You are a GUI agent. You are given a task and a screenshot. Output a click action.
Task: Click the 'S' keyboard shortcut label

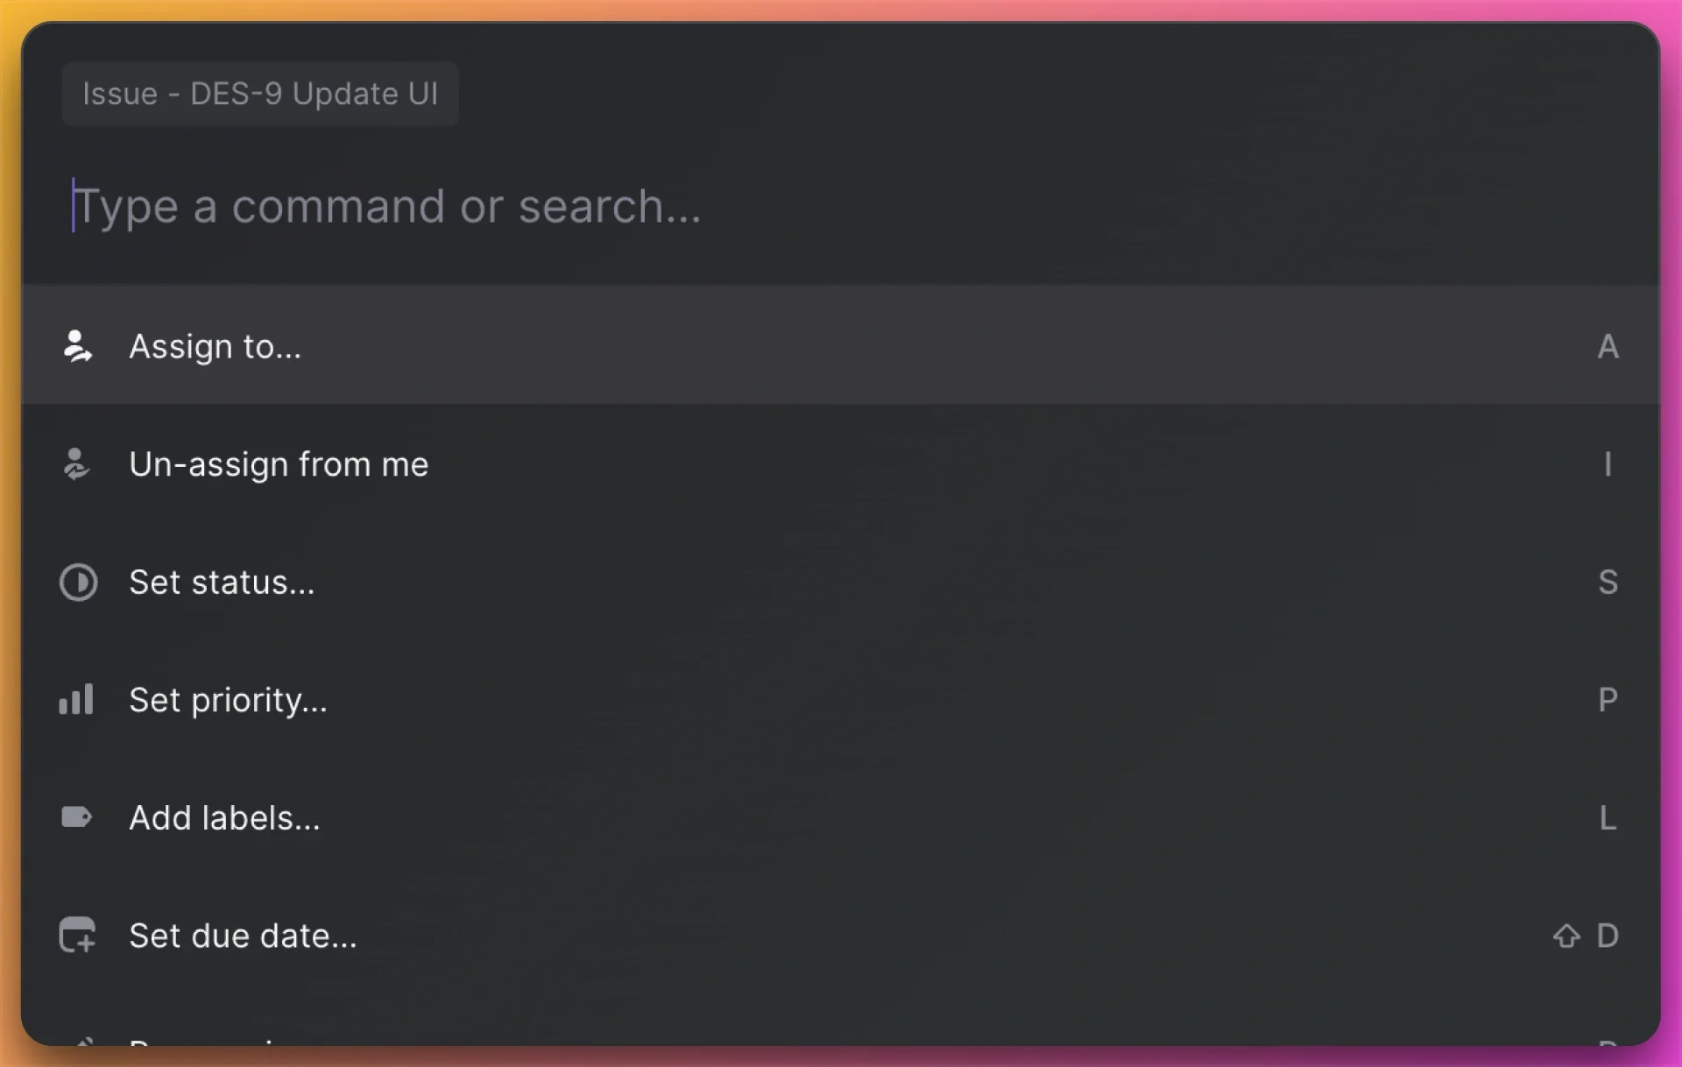[1608, 582]
